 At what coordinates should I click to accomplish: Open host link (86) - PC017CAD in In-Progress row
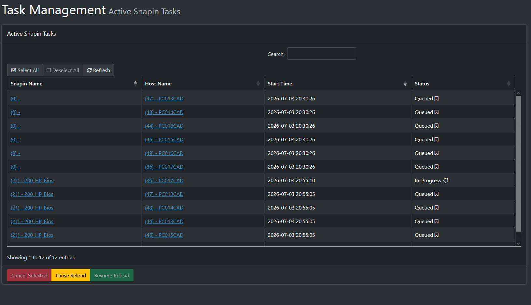[x=164, y=180]
